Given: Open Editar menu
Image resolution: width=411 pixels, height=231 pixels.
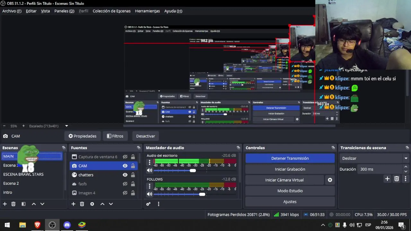Looking at the screenshot, I should (31, 11).
